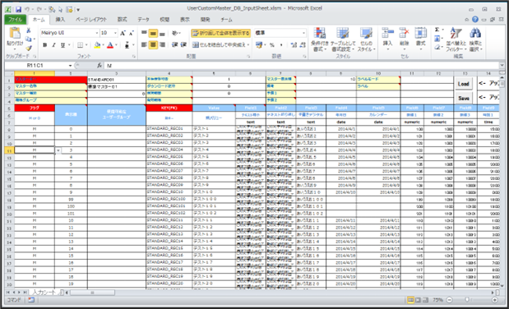The height and width of the screenshot is (309, 509).
Task: Click the Paste clipboard icon
Action: pyautogui.click(x=15, y=33)
